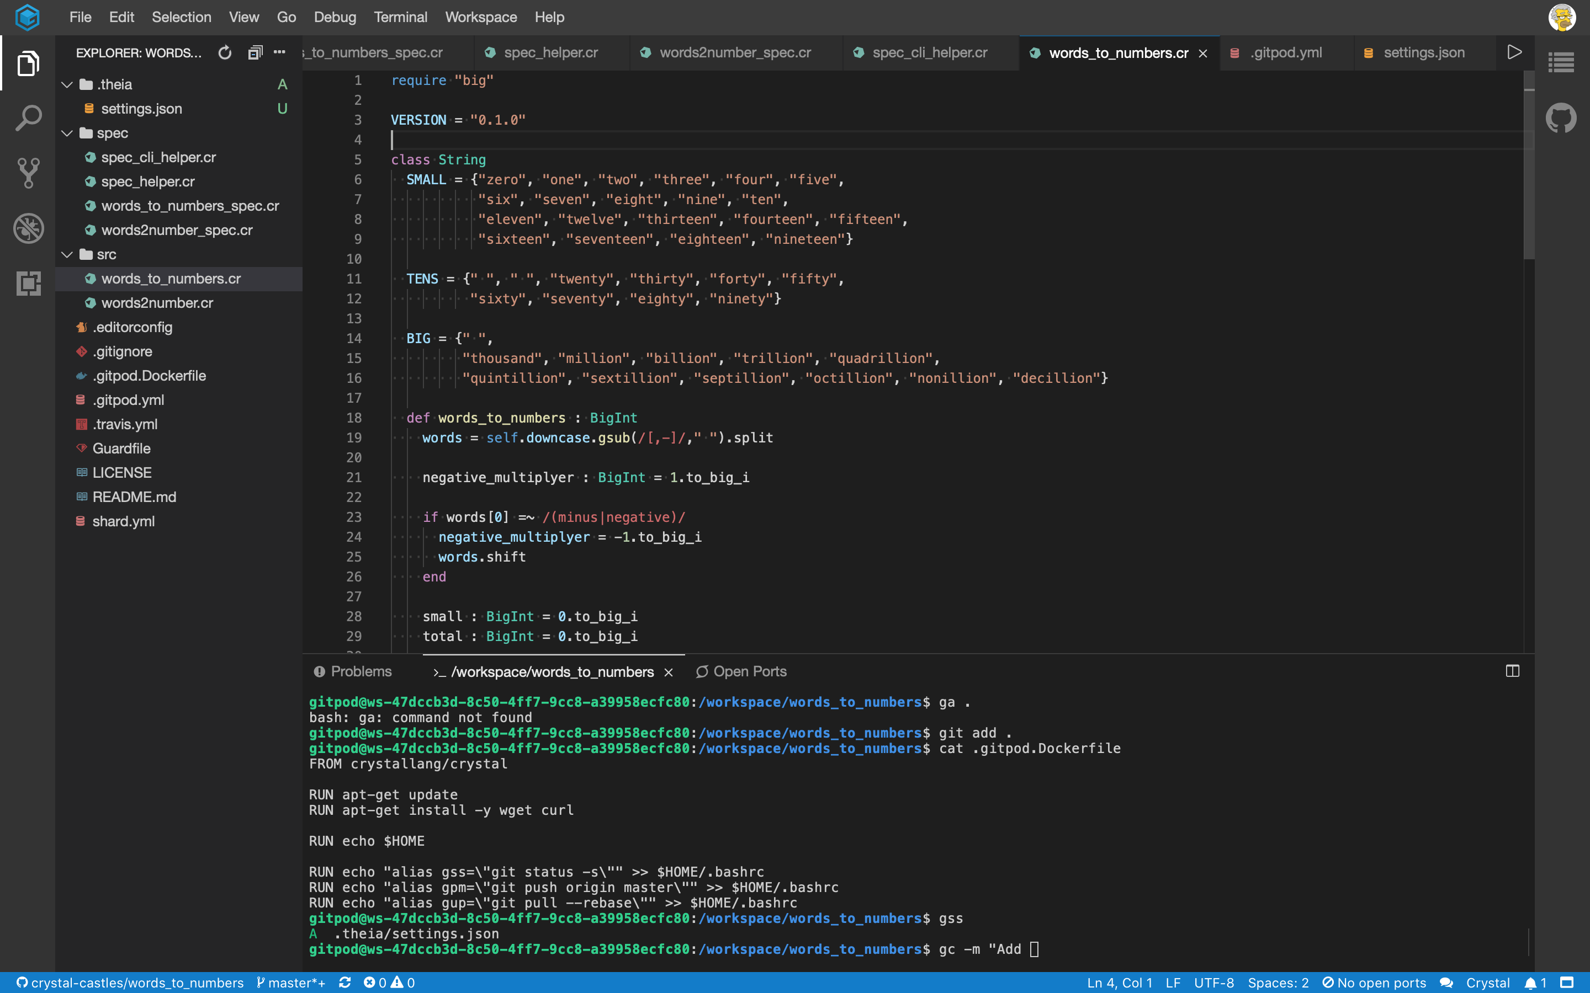Open the View menu
This screenshot has height=993, width=1590.
(244, 17)
